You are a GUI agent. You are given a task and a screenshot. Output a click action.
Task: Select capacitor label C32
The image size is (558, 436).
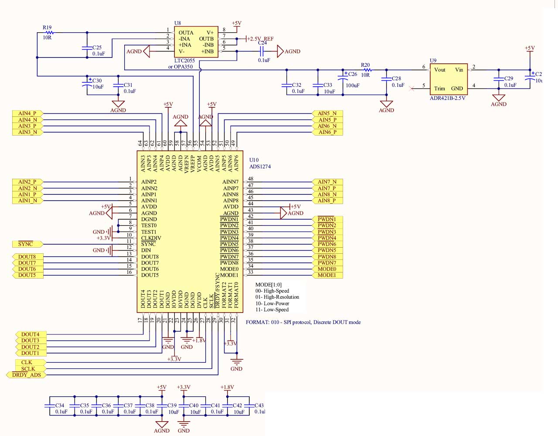coord(297,85)
